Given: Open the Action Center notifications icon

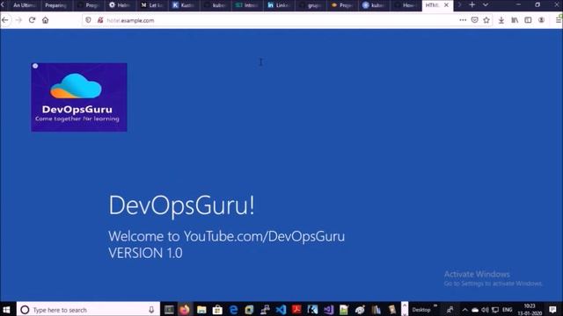Looking at the screenshot, I should [553, 310].
